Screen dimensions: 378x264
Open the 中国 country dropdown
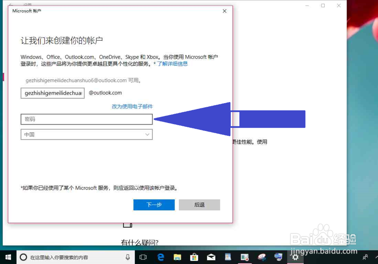[87, 134]
